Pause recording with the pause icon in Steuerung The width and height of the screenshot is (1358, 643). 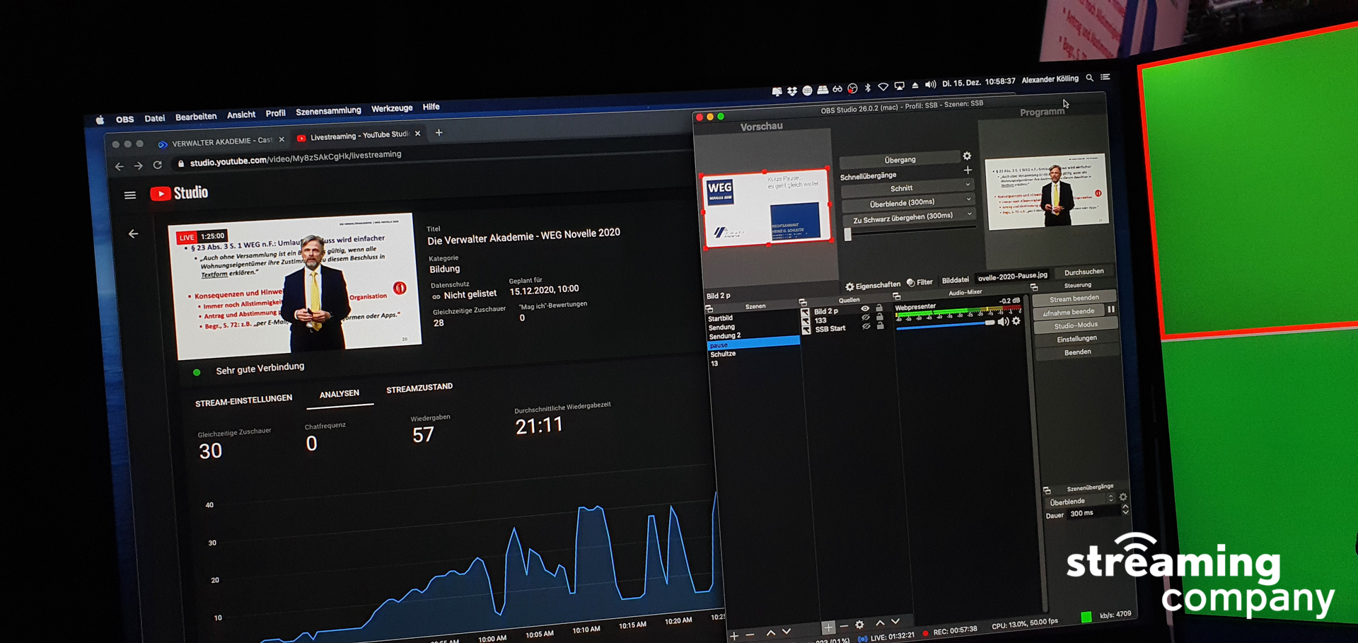[1111, 309]
